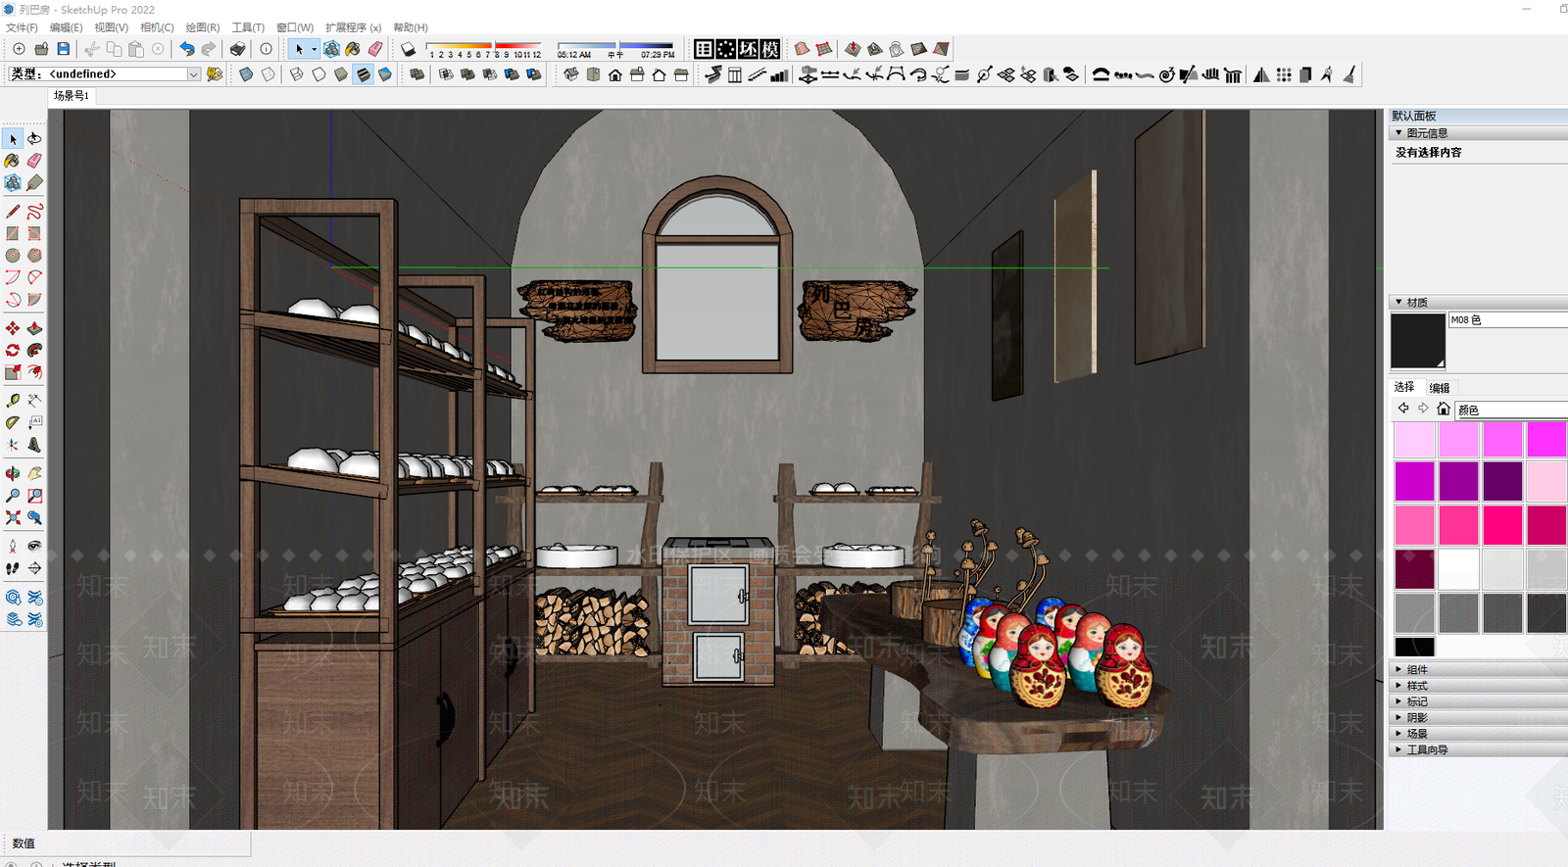The image size is (1568, 867).
Task: Click the materials home button
Action: point(1443,409)
